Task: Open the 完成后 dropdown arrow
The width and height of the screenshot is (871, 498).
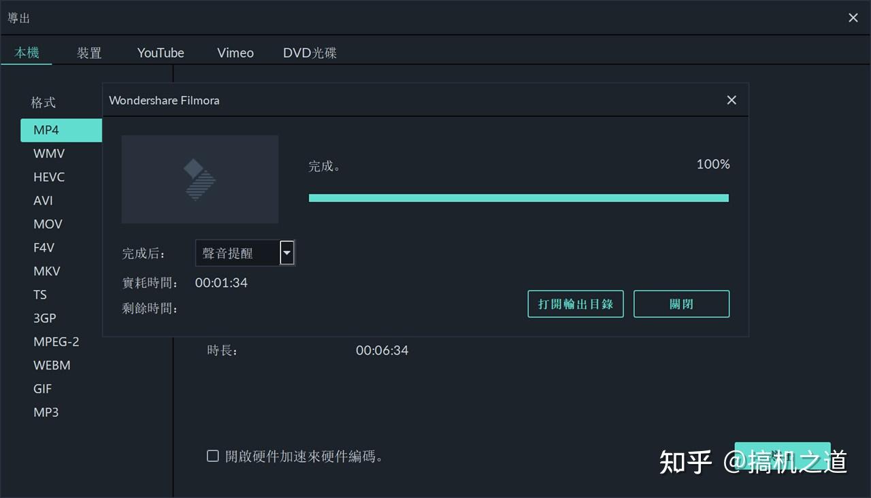Action: tap(287, 253)
